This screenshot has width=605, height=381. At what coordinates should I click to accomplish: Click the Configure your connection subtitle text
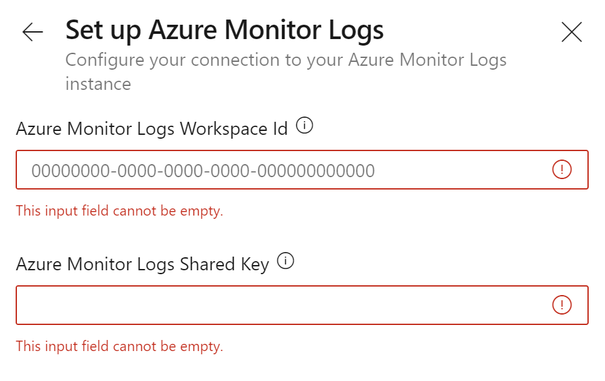point(285,72)
